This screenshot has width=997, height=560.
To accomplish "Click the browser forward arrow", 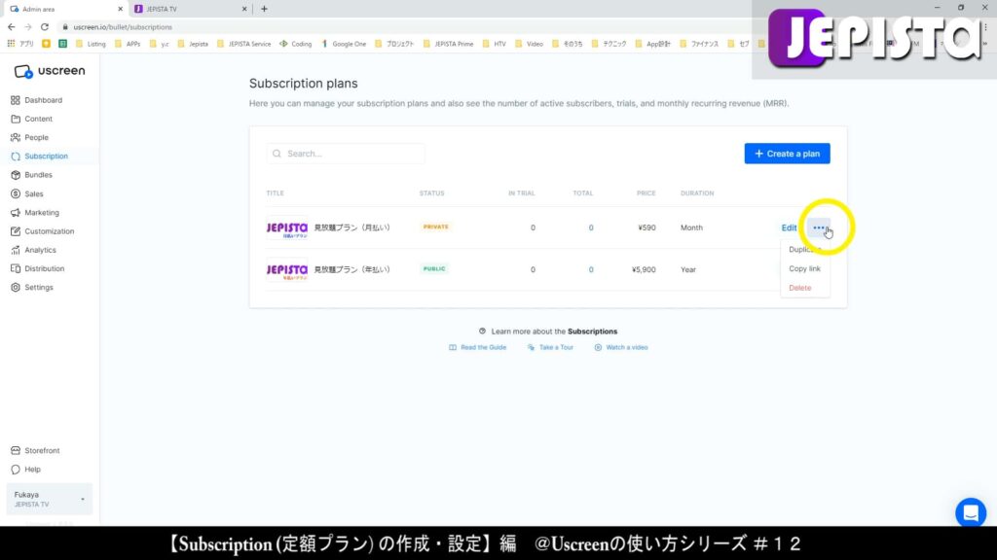I will (x=28, y=27).
